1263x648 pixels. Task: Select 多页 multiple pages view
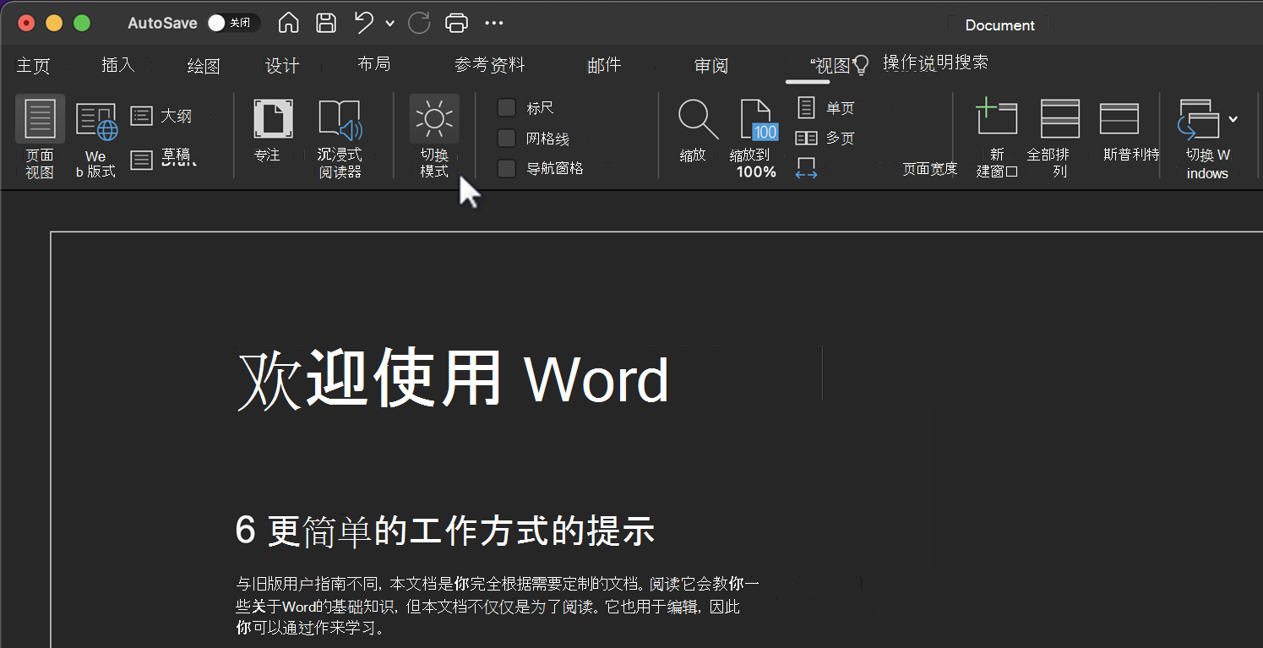[825, 138]
